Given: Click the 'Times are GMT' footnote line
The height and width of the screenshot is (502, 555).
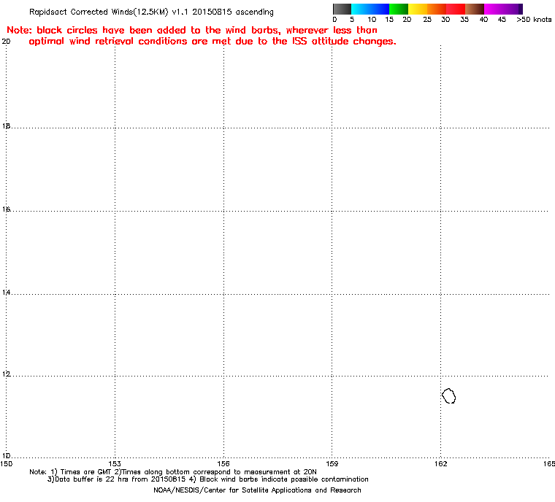Looking at the screenshot, I should (173, 472).
